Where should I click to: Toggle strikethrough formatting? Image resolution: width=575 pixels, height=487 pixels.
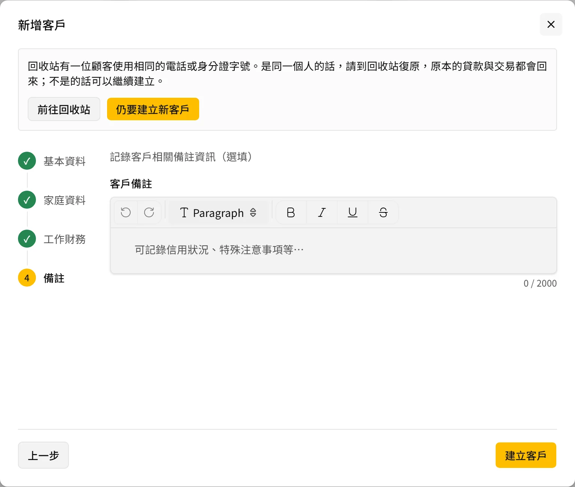pyautogui.click(x=383, y=212)
